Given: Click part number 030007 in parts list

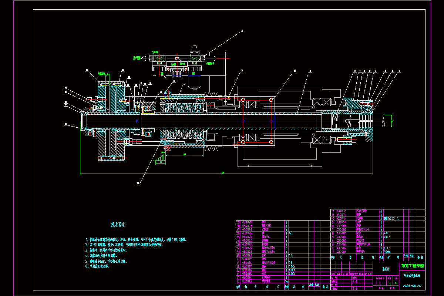Looking at the screenshot, I should coord(341,229).
